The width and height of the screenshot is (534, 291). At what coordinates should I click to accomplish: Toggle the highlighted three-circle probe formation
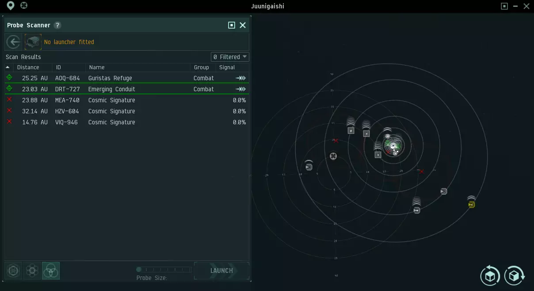(51, 270)
